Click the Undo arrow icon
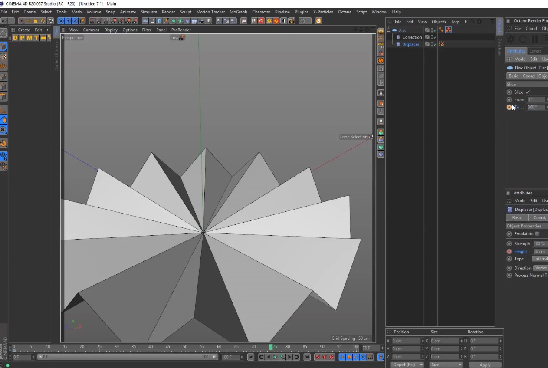The image size is (548, 368). [x=4, y=21]
